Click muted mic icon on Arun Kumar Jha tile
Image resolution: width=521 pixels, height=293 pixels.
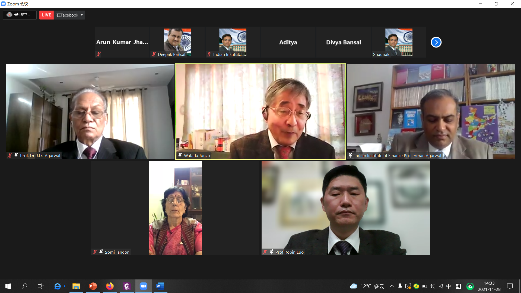click(99, 54)
